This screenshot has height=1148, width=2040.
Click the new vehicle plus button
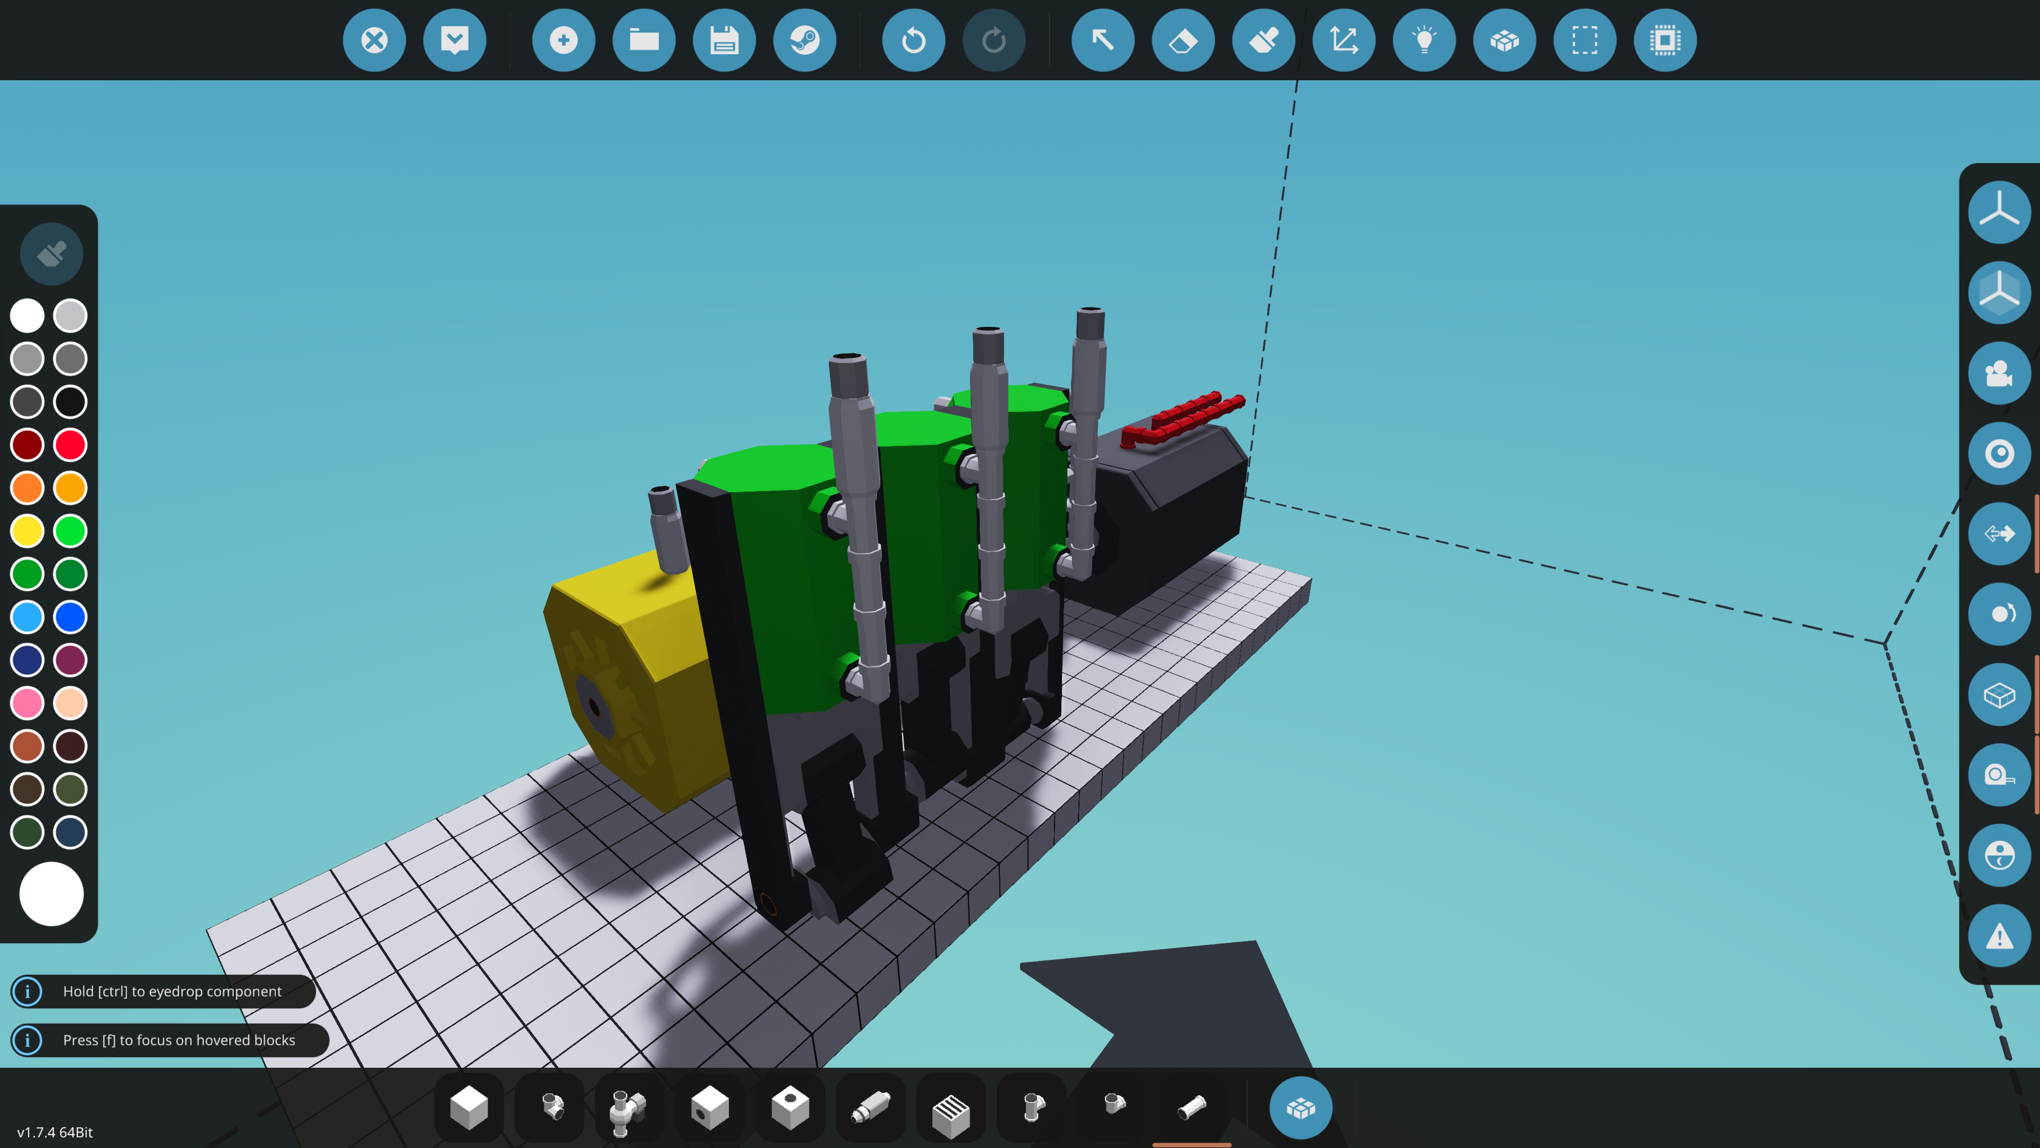563,40
